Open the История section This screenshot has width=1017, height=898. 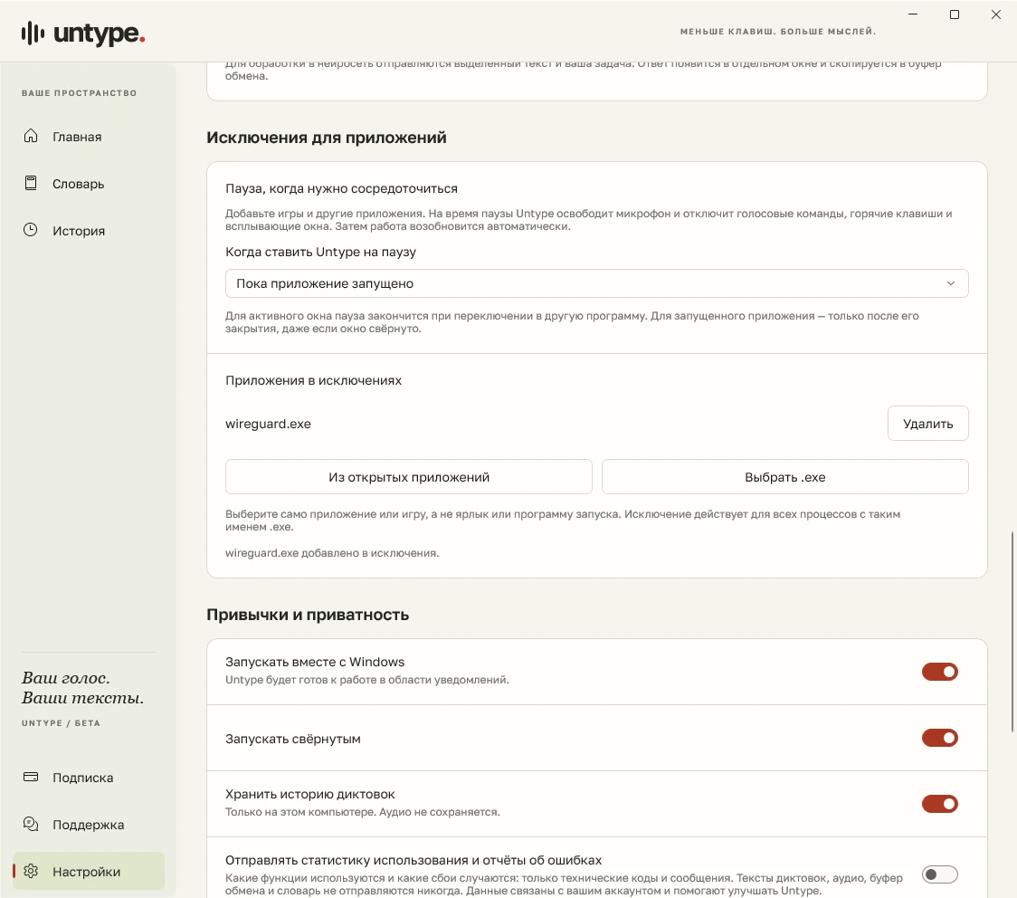click(89, 230)
